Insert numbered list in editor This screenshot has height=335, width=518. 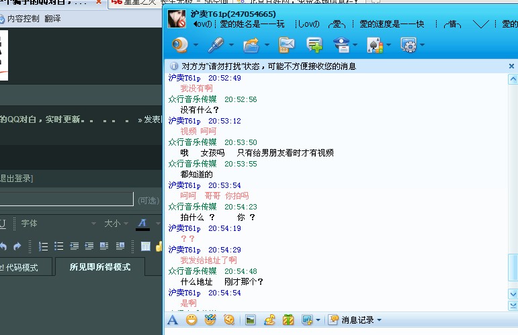point(43,246)
